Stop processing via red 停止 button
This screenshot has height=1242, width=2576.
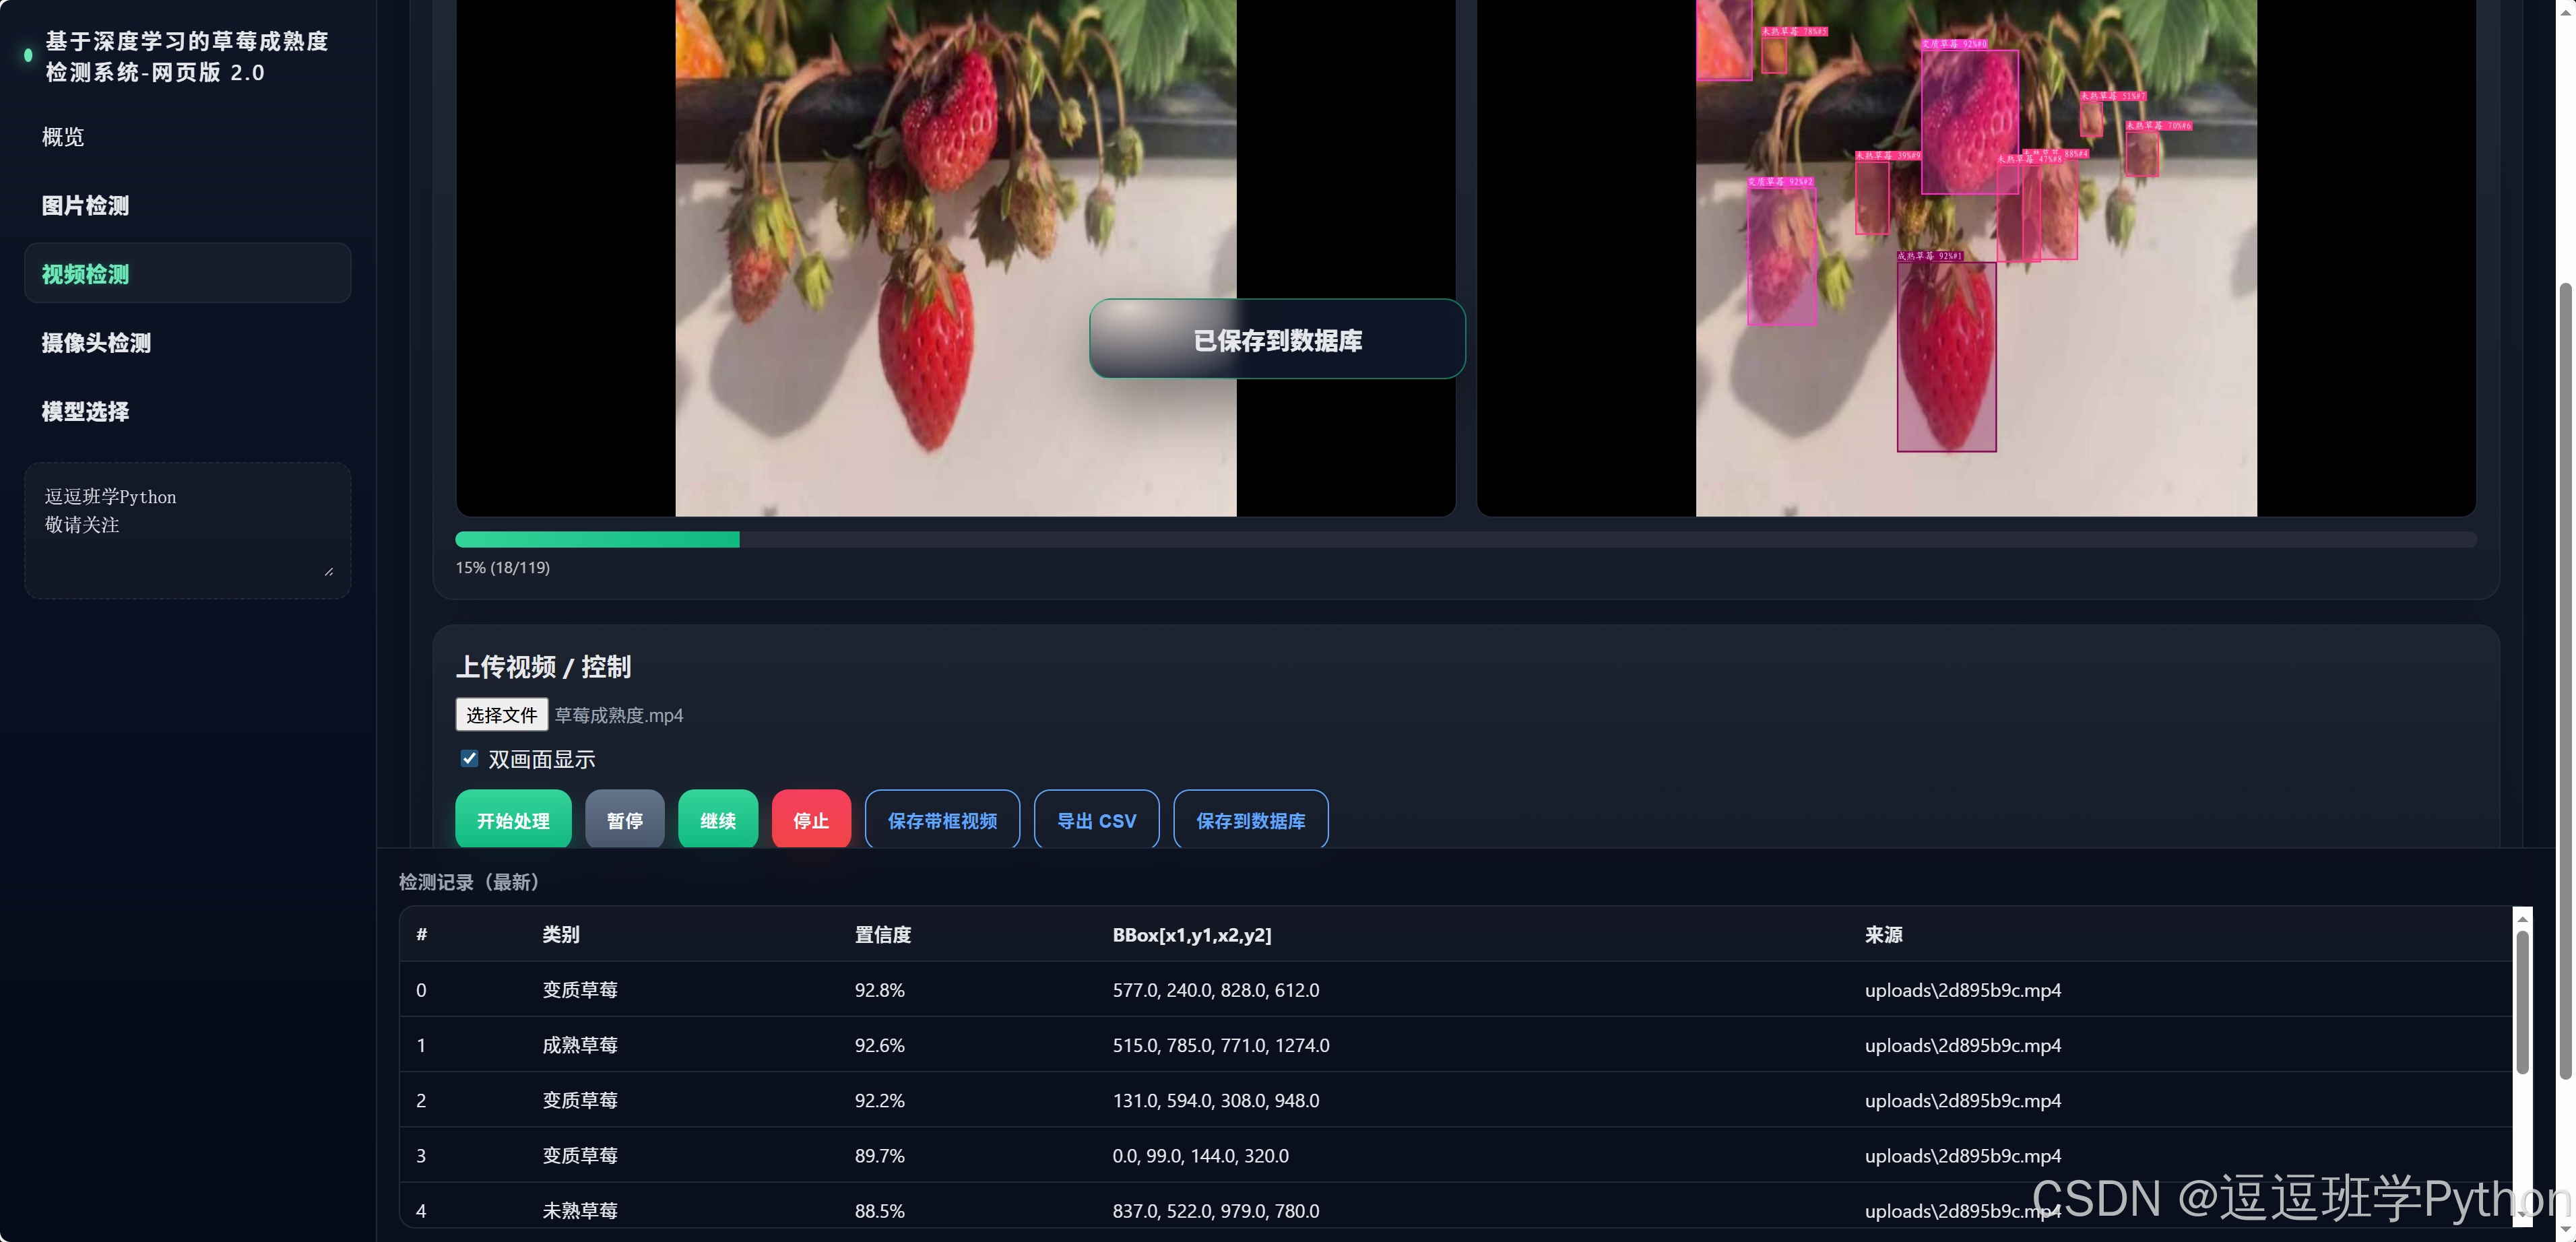coord(810,820)
